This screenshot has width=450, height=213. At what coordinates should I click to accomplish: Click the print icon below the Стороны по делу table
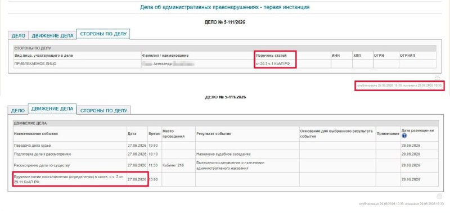pyautogui.click(x=437, y=77)
